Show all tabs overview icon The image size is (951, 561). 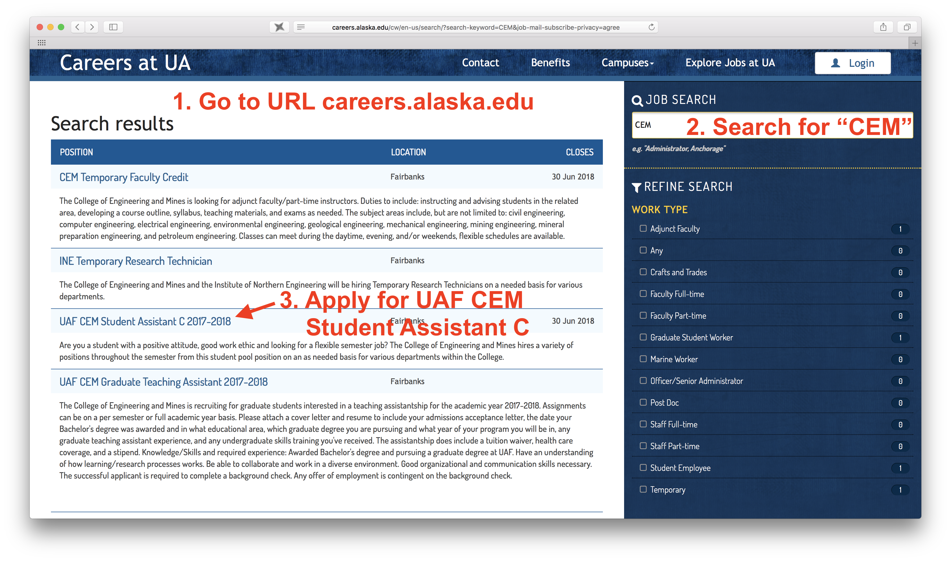click(x=907, y=27)
